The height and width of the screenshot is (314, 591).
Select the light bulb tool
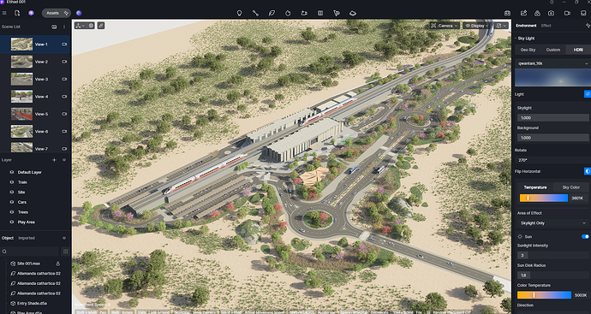tap(239, 13)
